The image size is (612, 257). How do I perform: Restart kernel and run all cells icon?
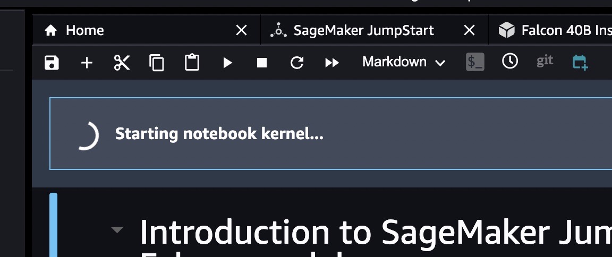click(331, 63)
